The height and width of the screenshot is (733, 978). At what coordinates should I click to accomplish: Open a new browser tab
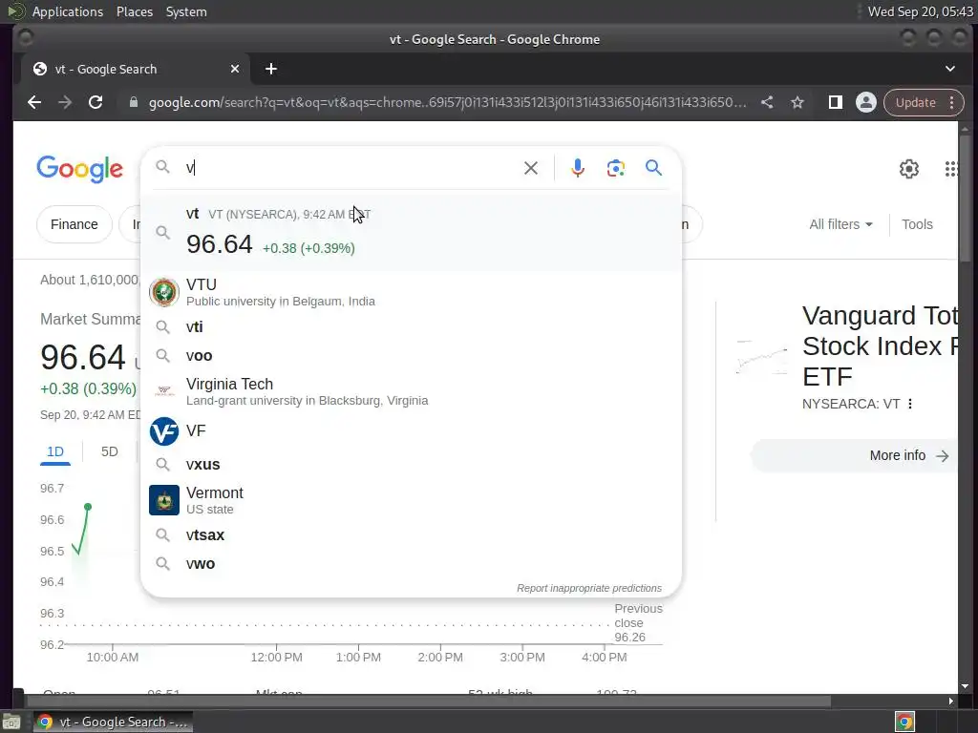coord(270,69)
